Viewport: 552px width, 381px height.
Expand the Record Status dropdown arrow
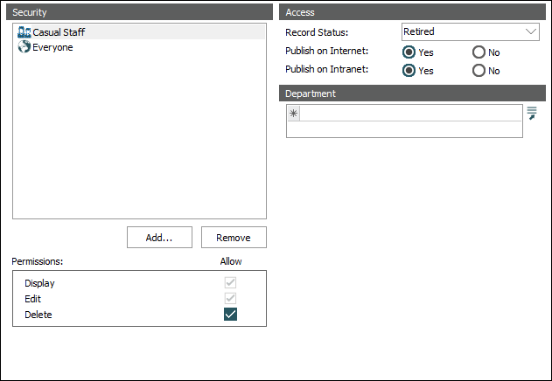(531, 31)
